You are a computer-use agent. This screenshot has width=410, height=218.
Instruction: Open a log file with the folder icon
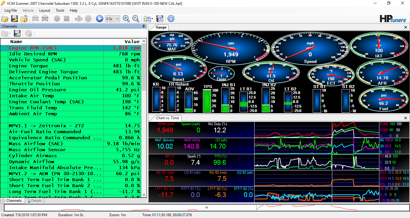5,19
